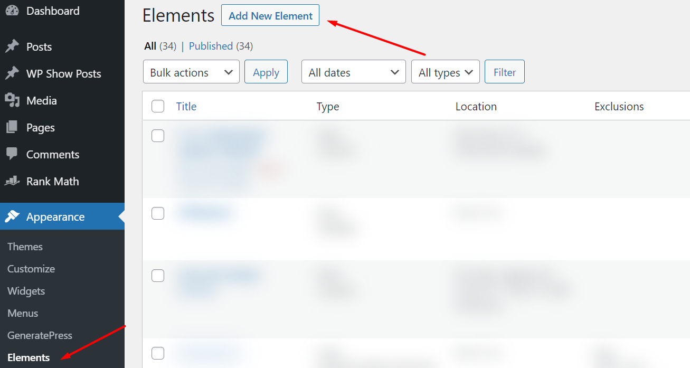Show Published elements via the link
This screenshot has width=690, height=368.
tap(211, 46)
